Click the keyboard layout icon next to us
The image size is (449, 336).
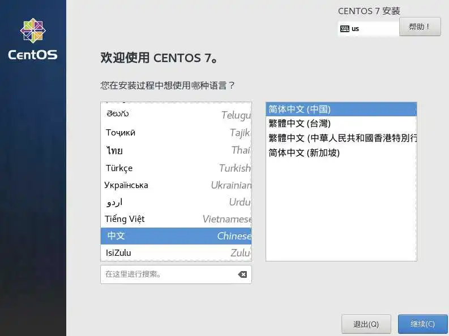(344, 29)
